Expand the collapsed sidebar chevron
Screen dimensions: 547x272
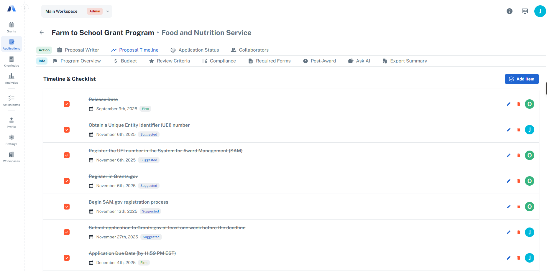coord(25,8)
